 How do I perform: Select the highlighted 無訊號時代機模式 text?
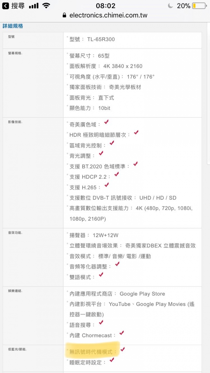91,352
